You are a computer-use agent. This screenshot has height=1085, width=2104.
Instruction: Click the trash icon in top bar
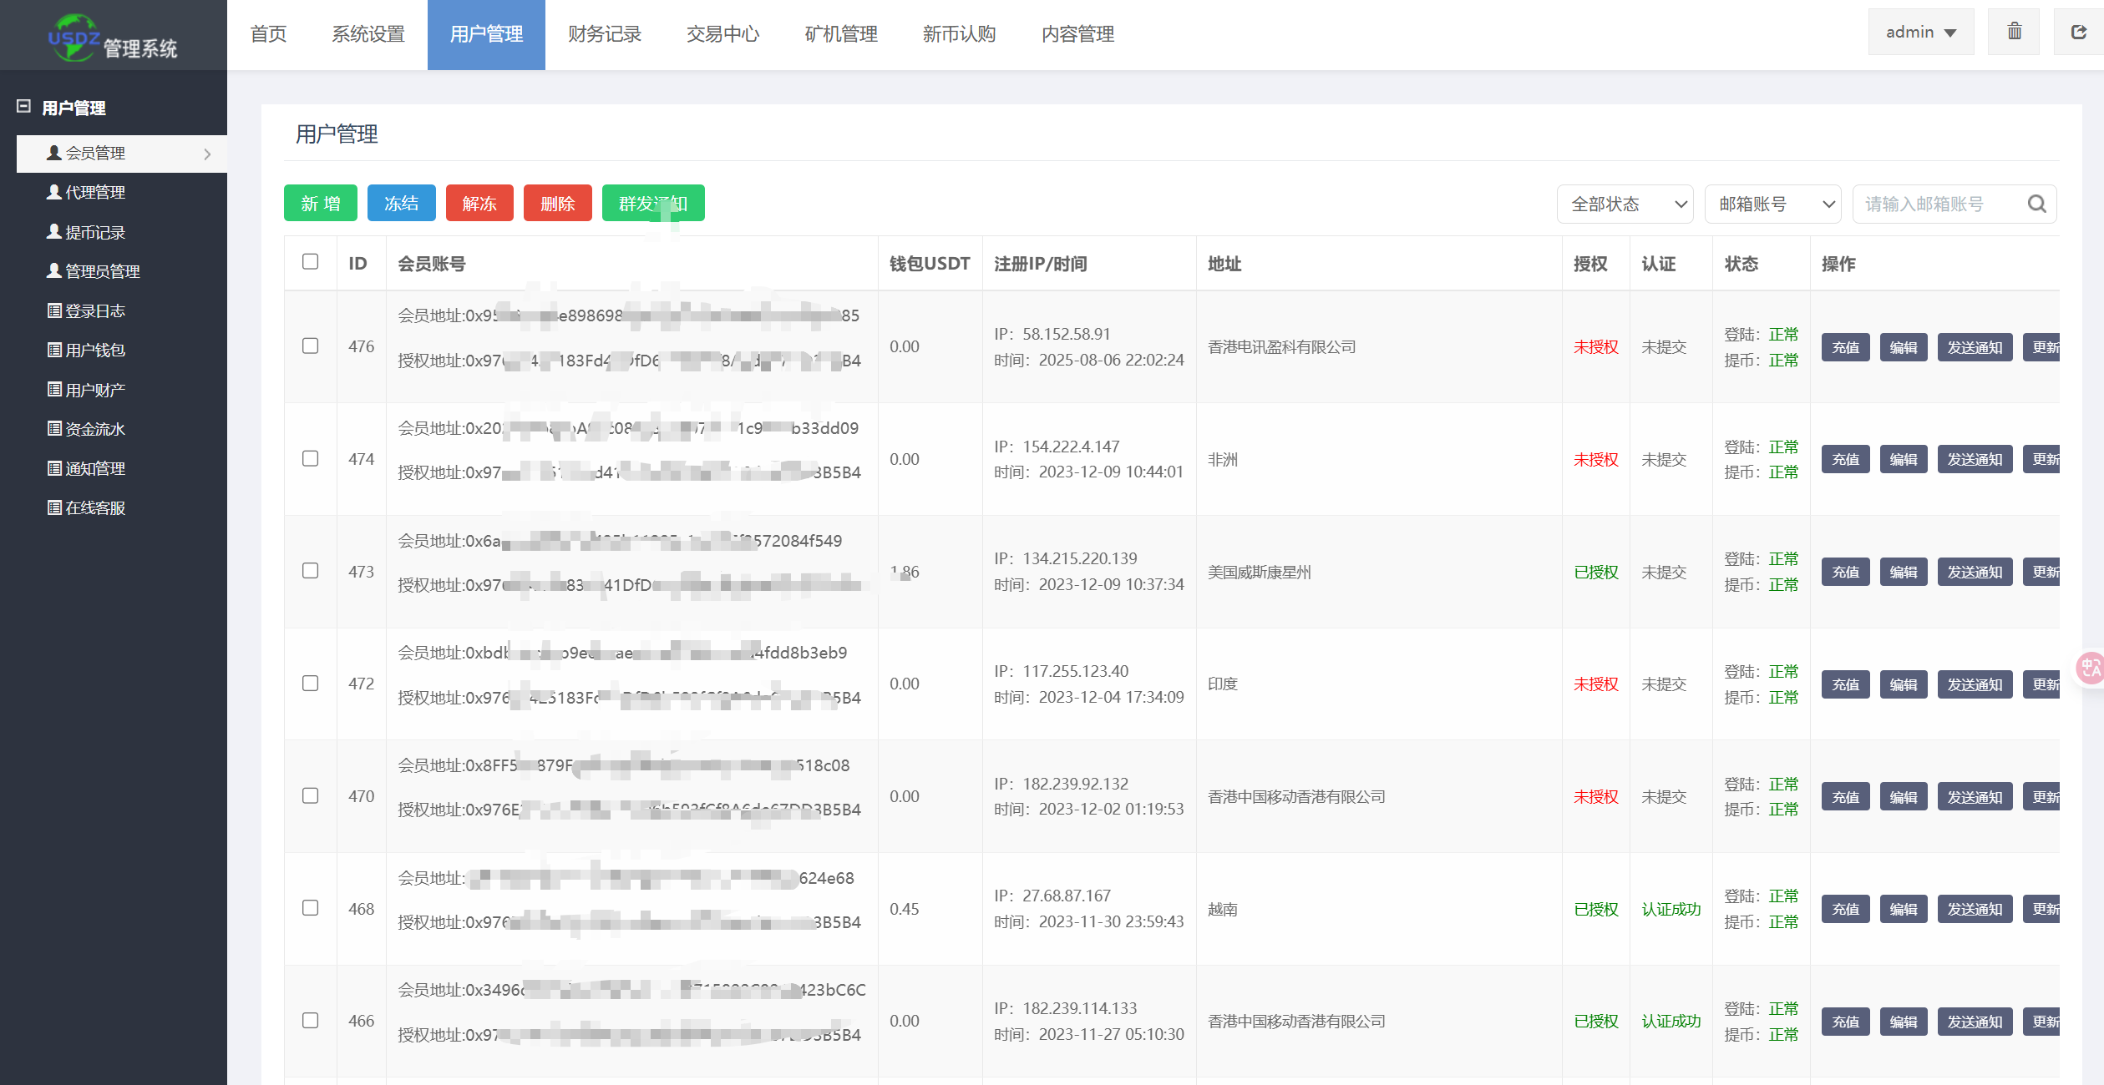click(x=2014, y=32)
